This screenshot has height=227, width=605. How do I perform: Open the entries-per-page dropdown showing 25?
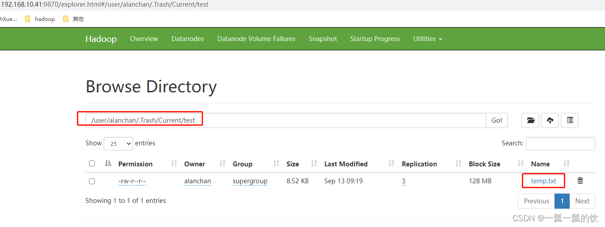coord(118,144)
